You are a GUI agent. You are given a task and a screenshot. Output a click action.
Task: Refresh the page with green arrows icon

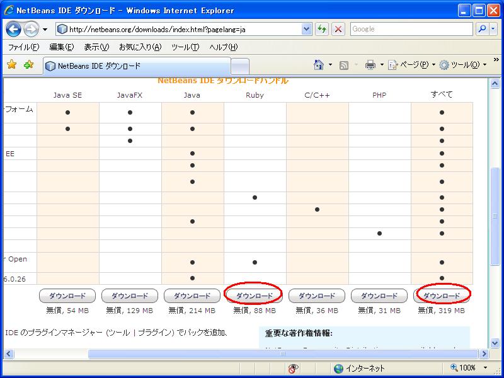[322, 30]
